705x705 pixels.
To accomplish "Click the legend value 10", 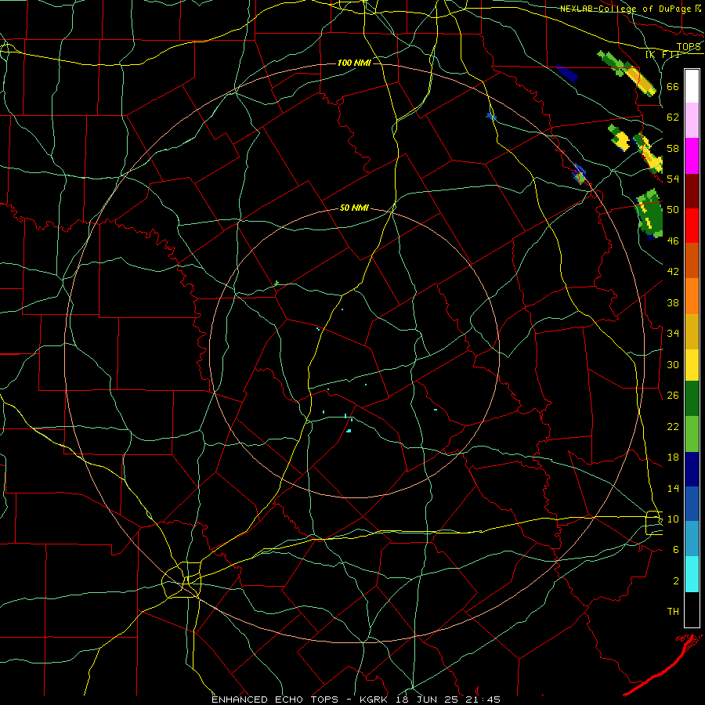I will click(x=673, y=519).
